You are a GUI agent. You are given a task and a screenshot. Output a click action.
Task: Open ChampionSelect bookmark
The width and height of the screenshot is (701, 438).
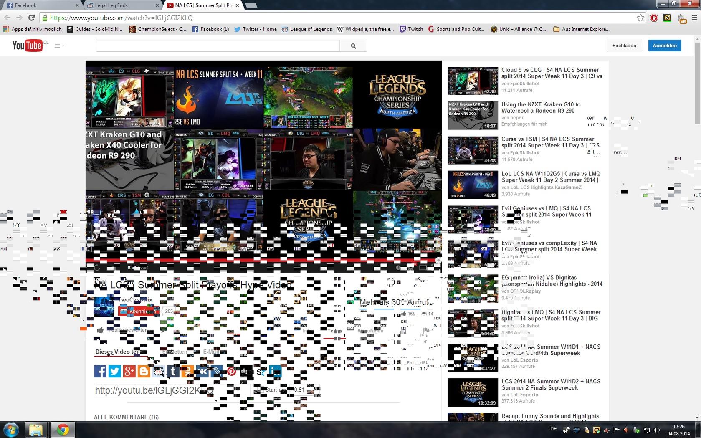(x=158, y=29)
